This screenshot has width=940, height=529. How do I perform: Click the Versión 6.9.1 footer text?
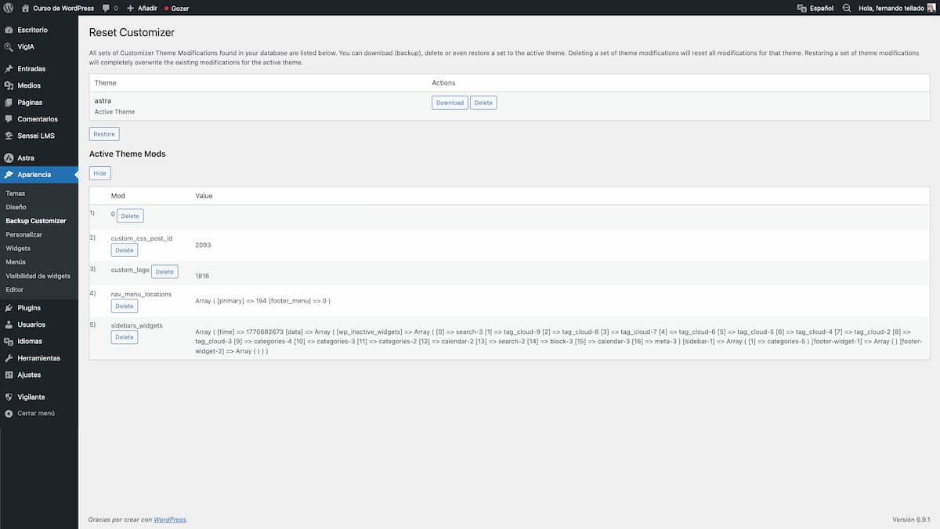(911, 520)
